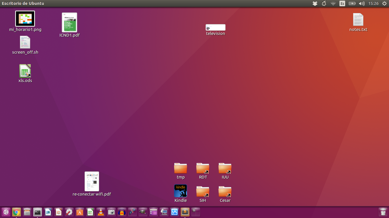Click the Dropbox icon in the top panel
This screenshot has height=218, width=389.
point(315,3)
